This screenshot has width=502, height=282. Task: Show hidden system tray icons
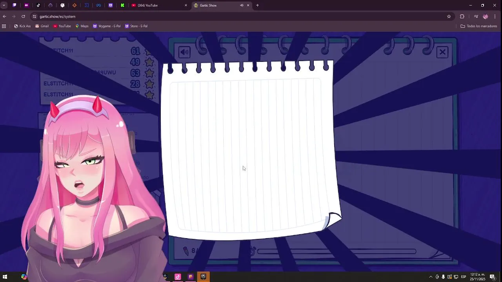(x=431, y=277)
